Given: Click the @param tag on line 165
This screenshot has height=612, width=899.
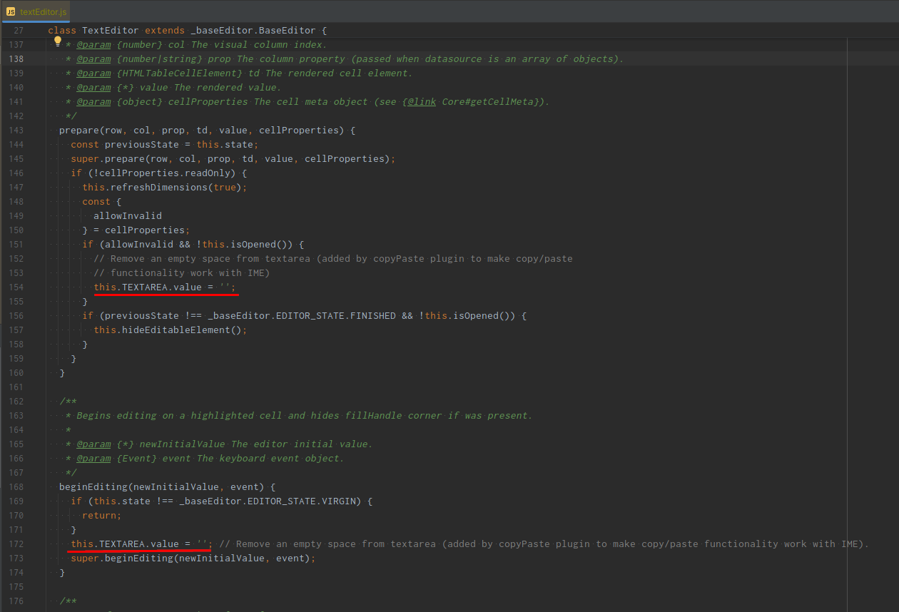Looking at the screenshot, I should pyautogui.click(x=93, y=444).
